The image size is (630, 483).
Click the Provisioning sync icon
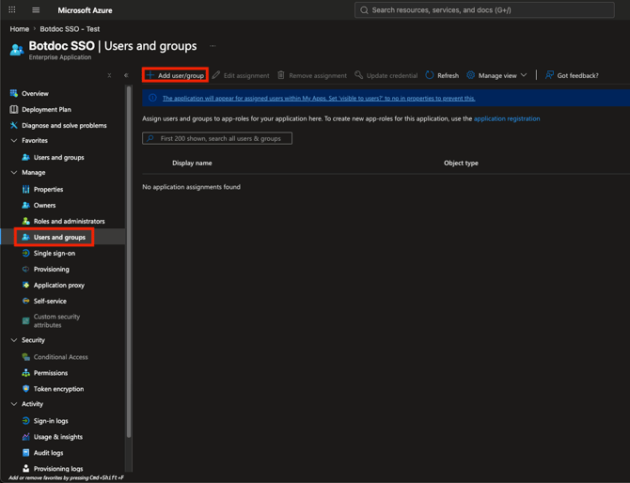tap(25, 270)
